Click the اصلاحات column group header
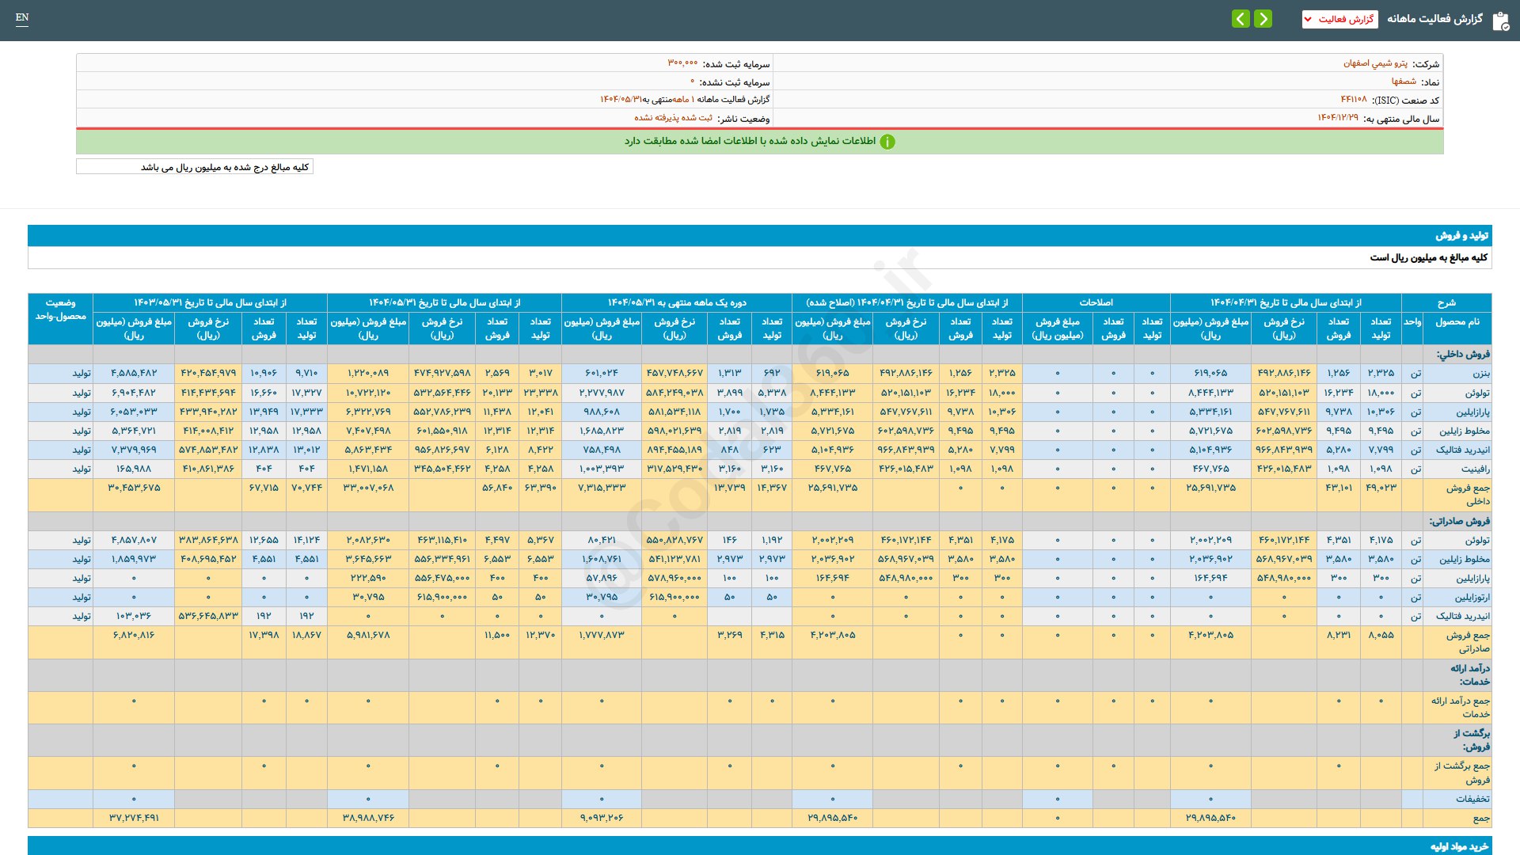The image size is (1520, 855). 1096,303
